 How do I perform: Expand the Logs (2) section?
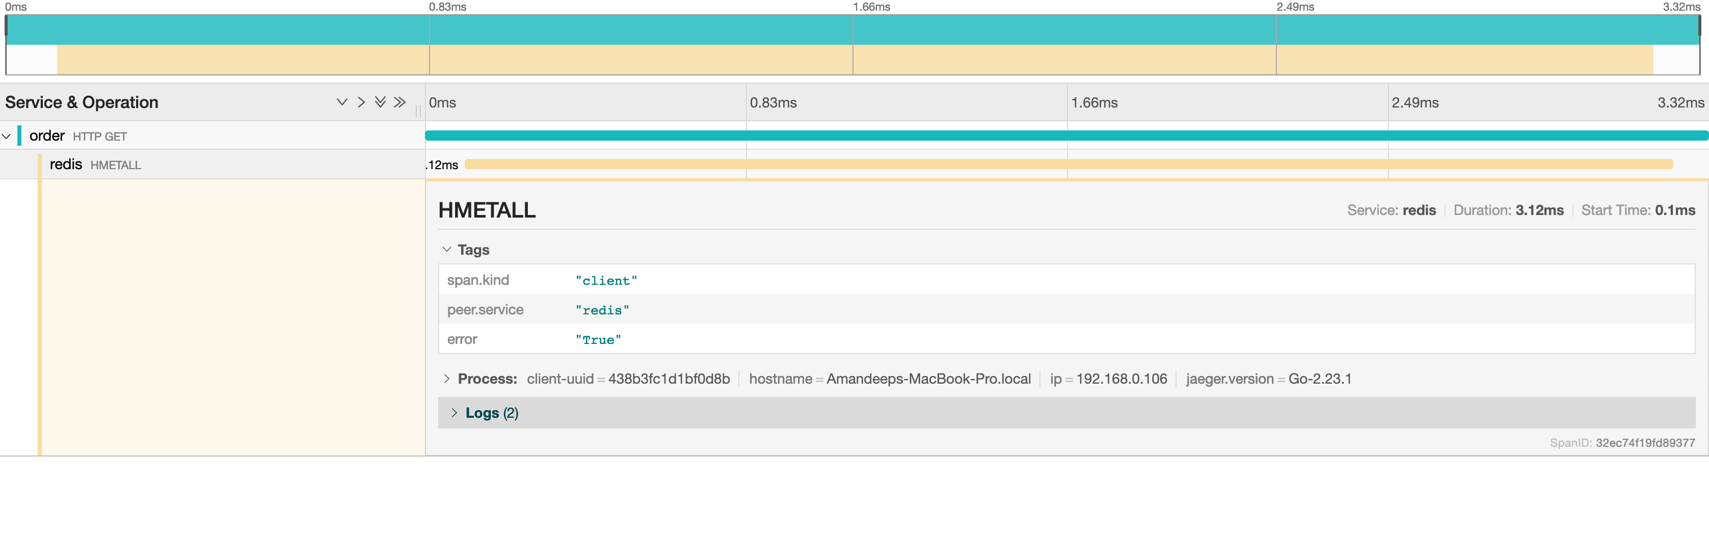pos(455,412)
